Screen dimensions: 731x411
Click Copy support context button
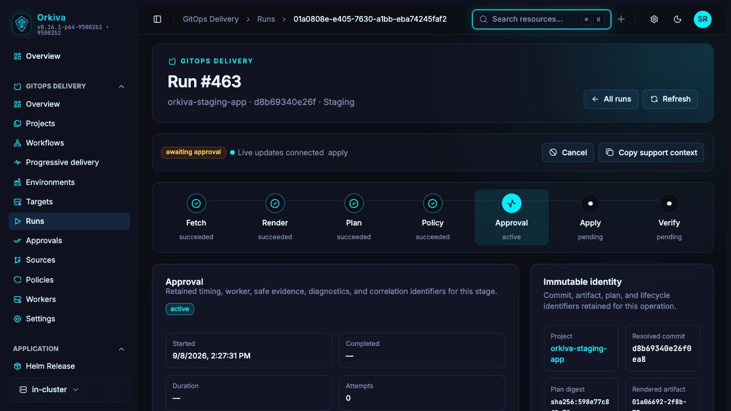(651, 152)
